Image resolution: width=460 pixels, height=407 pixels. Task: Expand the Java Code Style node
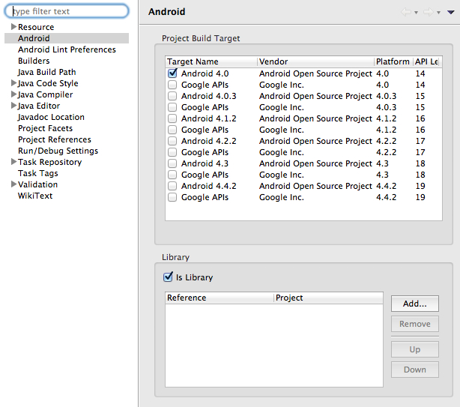(13, 83)
